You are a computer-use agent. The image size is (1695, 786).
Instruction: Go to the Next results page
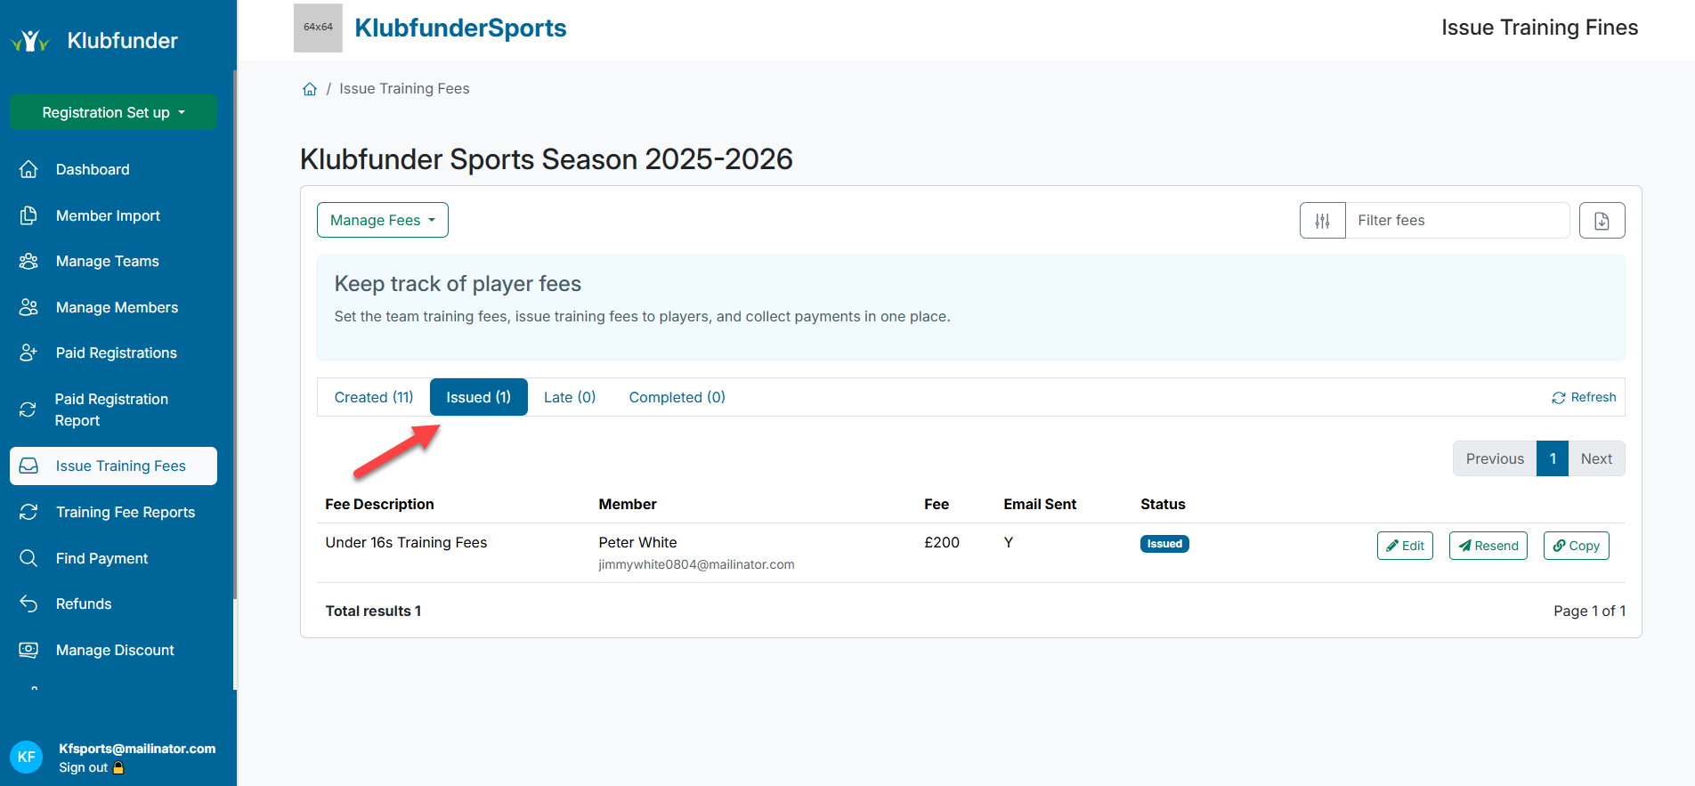1595,458
